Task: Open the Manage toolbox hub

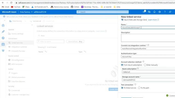Action: (3, 44)
